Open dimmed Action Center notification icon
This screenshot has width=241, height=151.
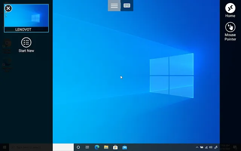click(x=235, y=147)
